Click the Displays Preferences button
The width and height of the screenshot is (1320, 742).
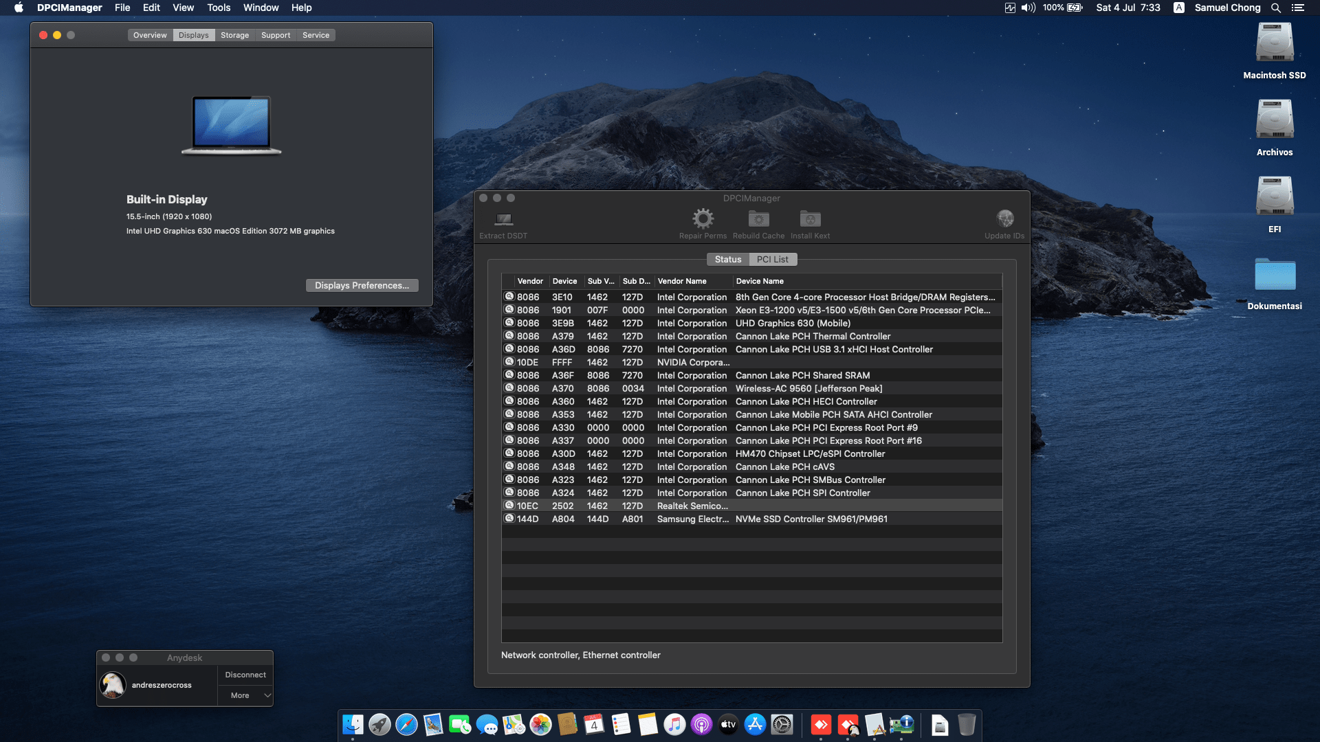click(362, 285)
